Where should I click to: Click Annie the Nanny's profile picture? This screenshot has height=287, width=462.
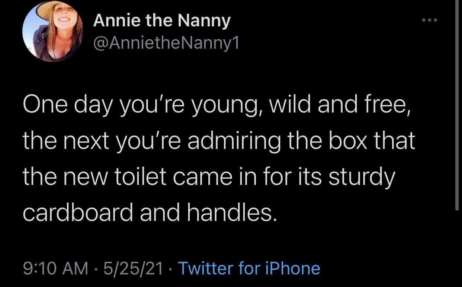pyautogui.click(x=53, y=31)
